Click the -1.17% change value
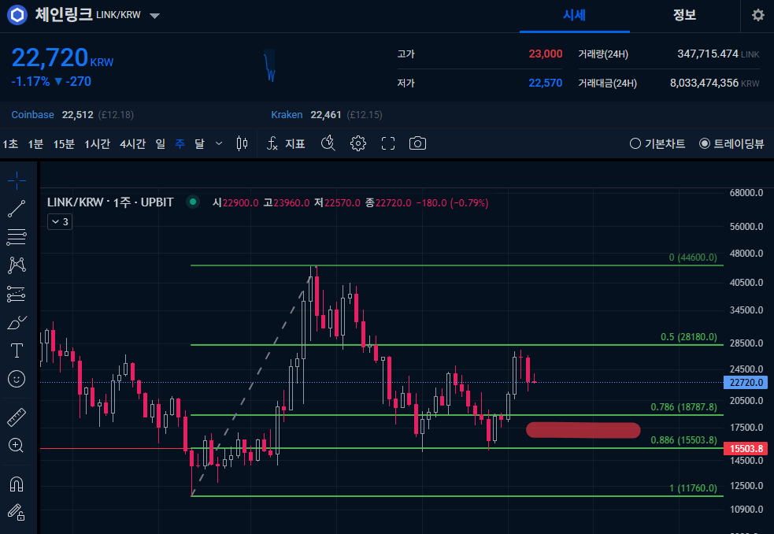The height and width of the screenshot is (534, 774). [31, 81]
